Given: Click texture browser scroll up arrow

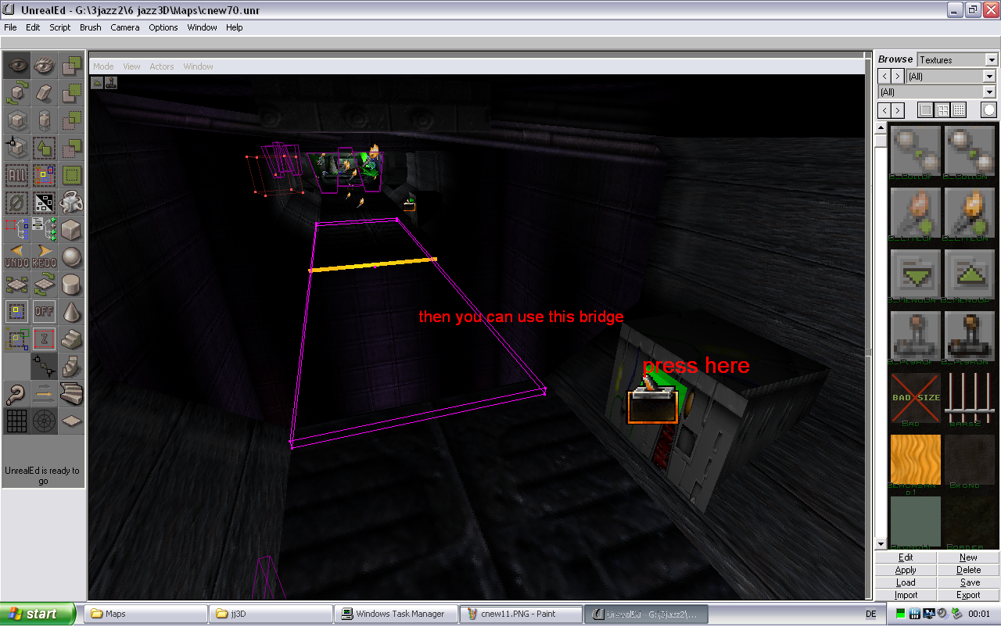Looking at the screenshot, I should click(881, 128).
